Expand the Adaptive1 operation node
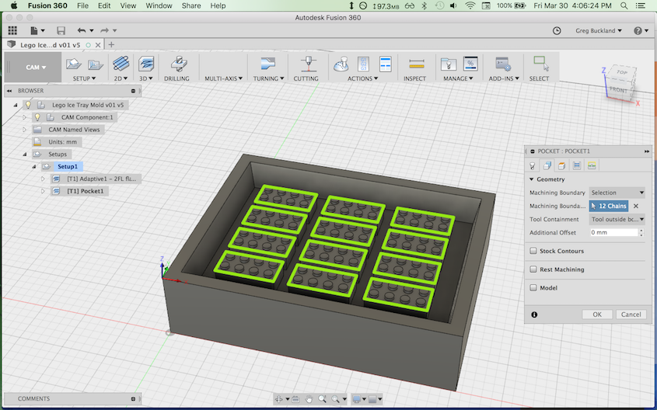Screen dimensions: 657x410 (x=43, y=179)
